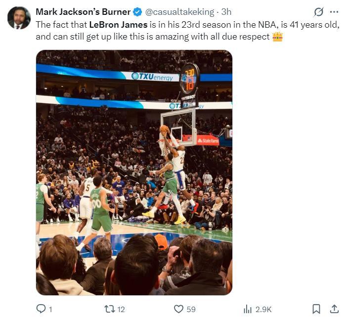Click the share post upload icon

tap(334, 309)
